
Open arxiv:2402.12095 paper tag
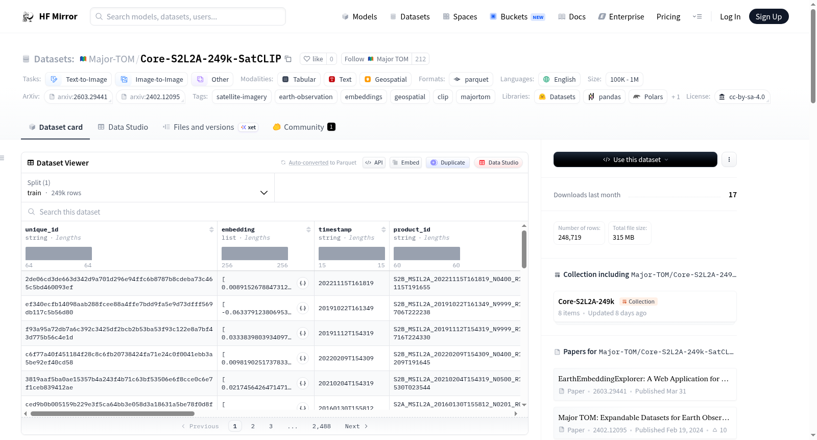click(151, 97)
